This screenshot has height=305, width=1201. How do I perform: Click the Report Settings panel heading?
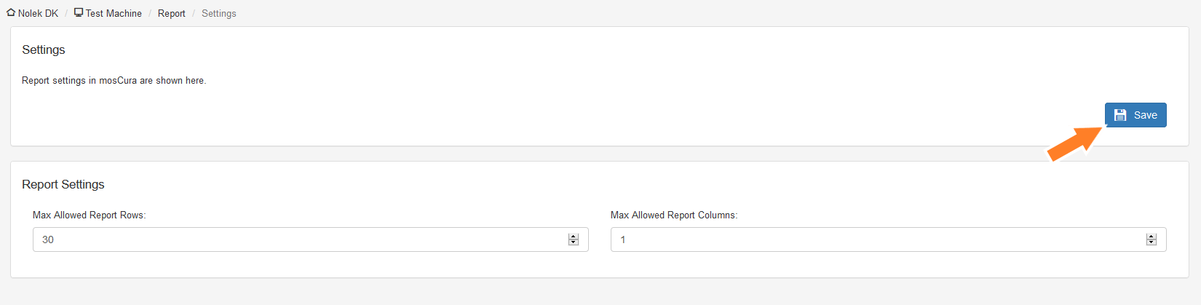point(63,184)
